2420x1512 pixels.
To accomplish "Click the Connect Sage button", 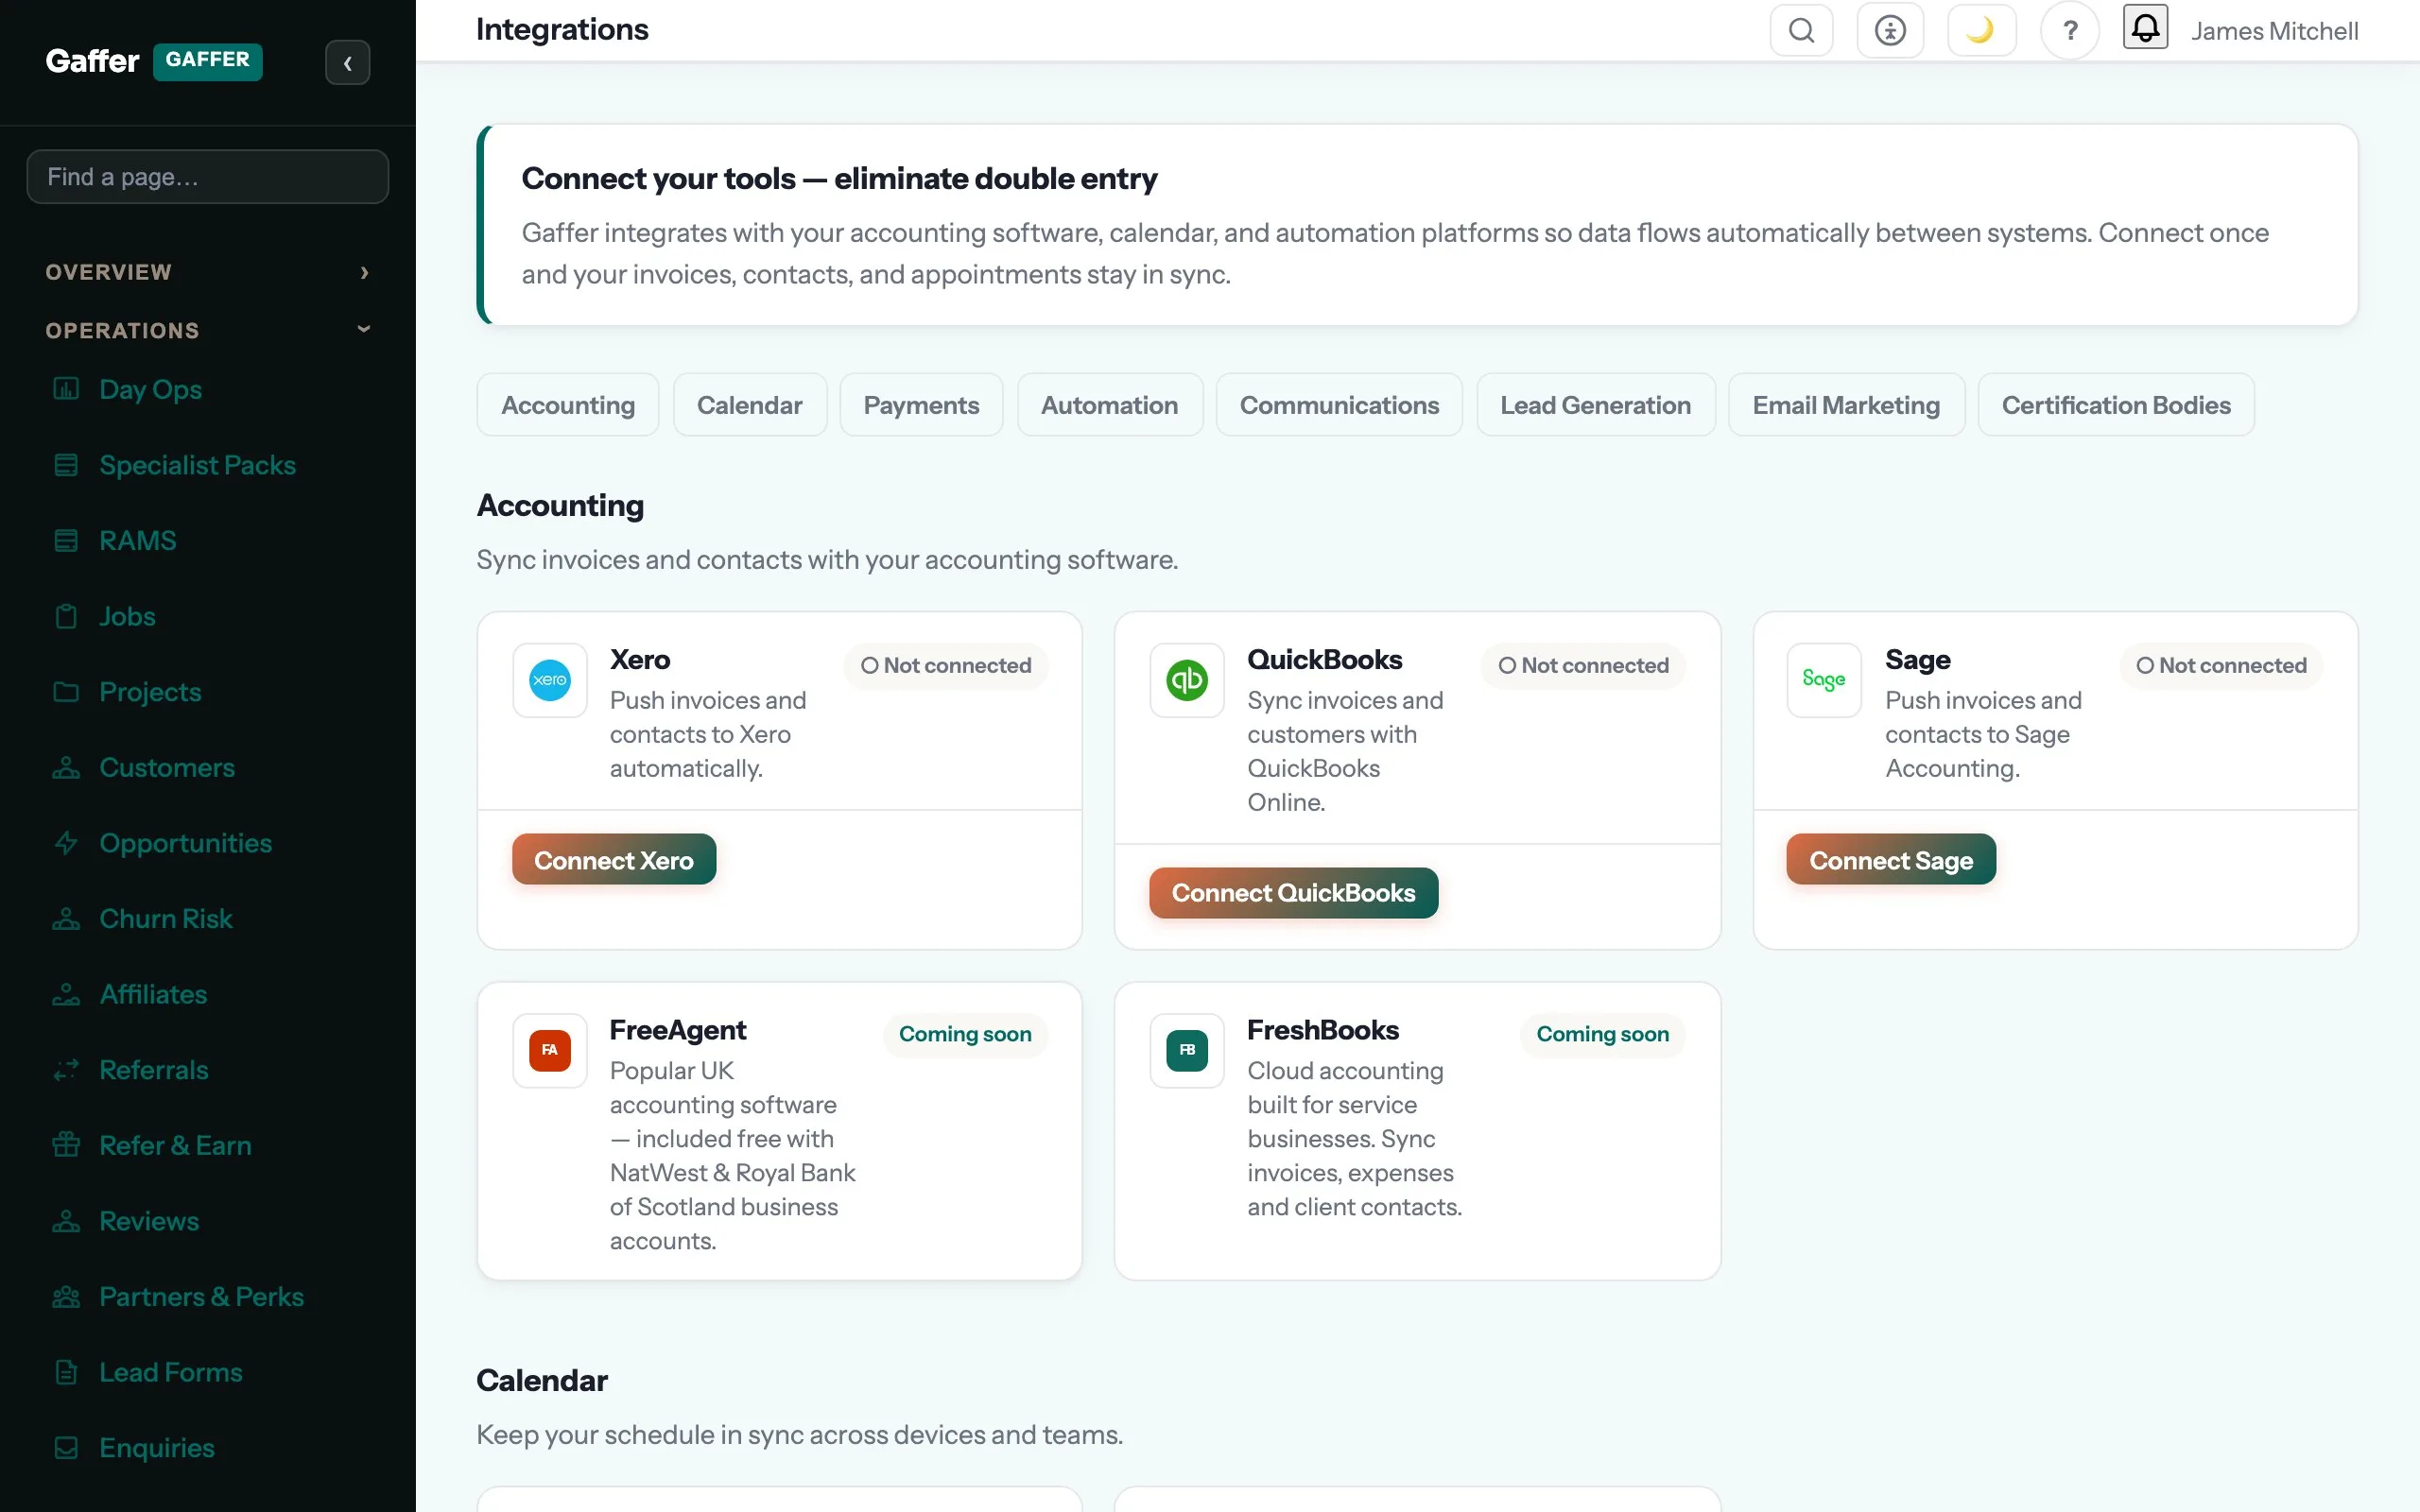I will pos(1891,860).
